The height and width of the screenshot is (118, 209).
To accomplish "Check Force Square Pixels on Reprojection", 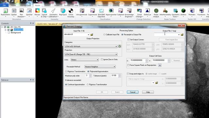I will 128,65.
